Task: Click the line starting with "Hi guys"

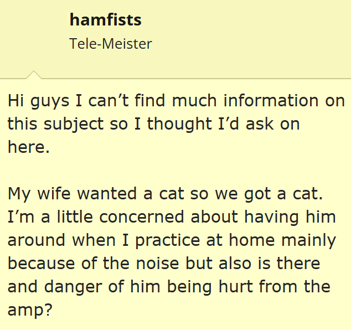Action: tap(176, 101)
